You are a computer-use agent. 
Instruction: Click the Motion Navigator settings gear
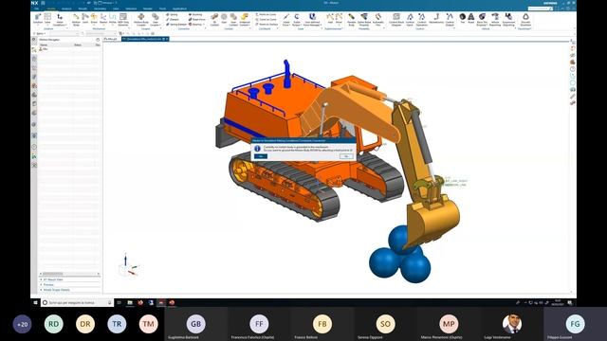point(98,40)
